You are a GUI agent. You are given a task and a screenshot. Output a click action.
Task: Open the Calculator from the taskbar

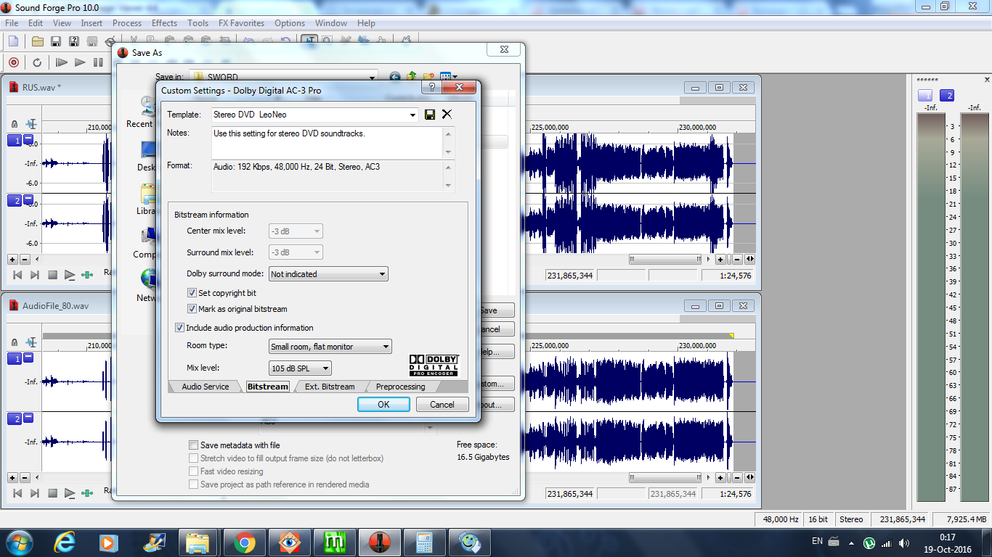click(424, 542)
